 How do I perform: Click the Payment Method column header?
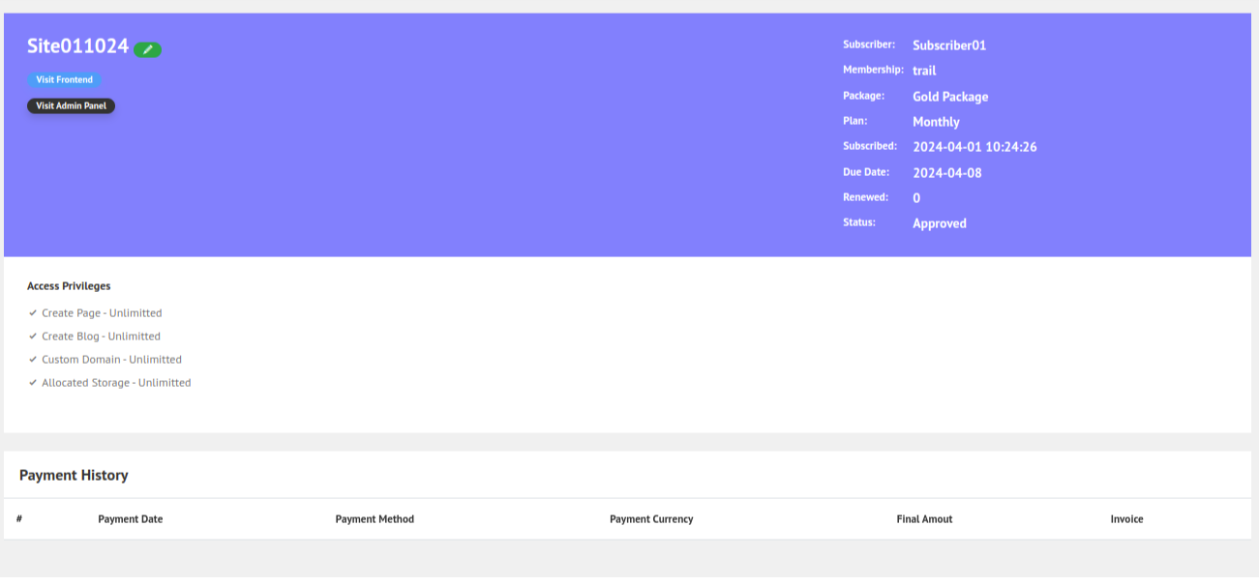pos(375,519)
